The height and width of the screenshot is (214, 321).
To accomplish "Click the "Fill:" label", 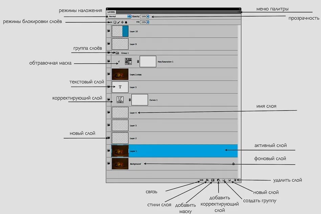I will tap(138, 22).
